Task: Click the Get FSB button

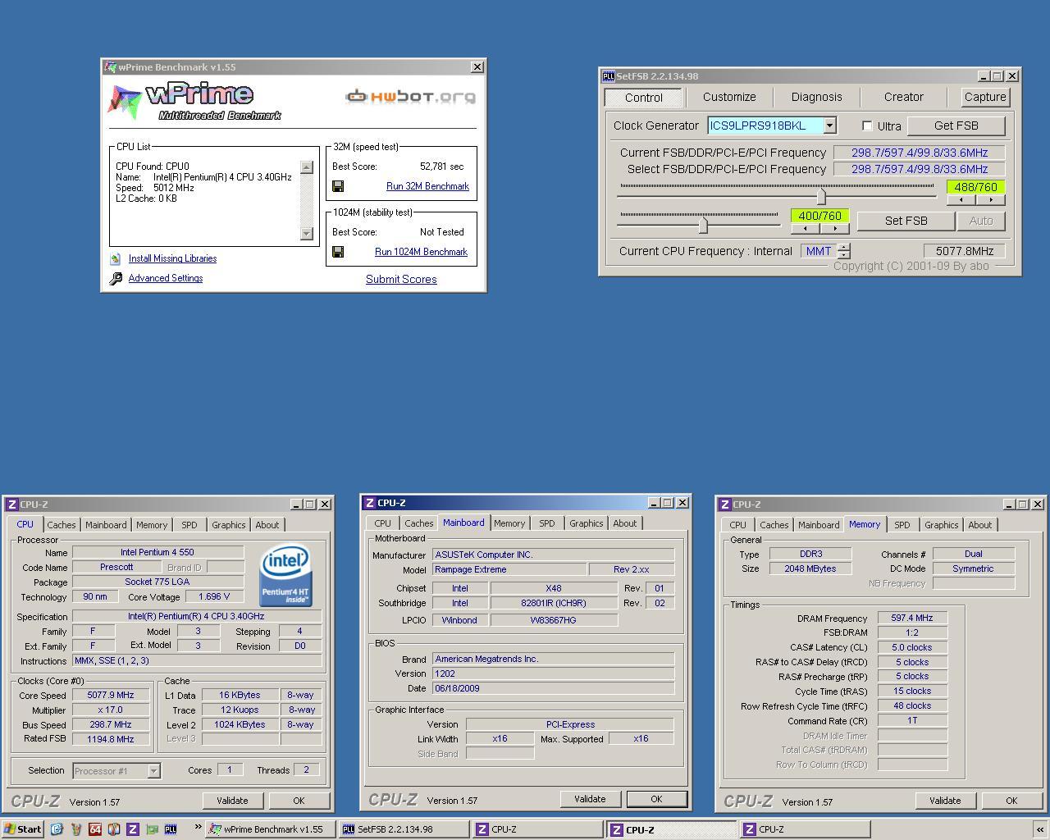Action: click(956, 126)
